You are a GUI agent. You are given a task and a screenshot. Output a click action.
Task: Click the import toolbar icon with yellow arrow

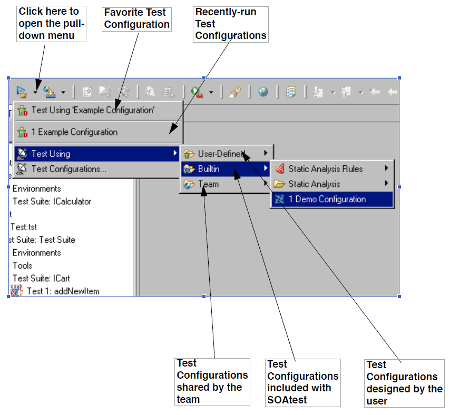pyautogui.click(x=50, y=92)
